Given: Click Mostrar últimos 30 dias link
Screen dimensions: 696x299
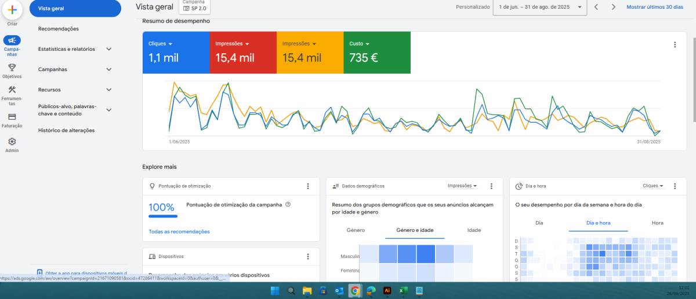Looking at the screenshot, I should [x=654, y=7].
